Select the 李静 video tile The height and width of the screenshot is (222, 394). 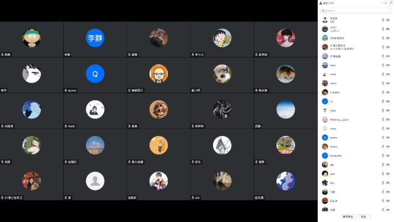point(95,39)
